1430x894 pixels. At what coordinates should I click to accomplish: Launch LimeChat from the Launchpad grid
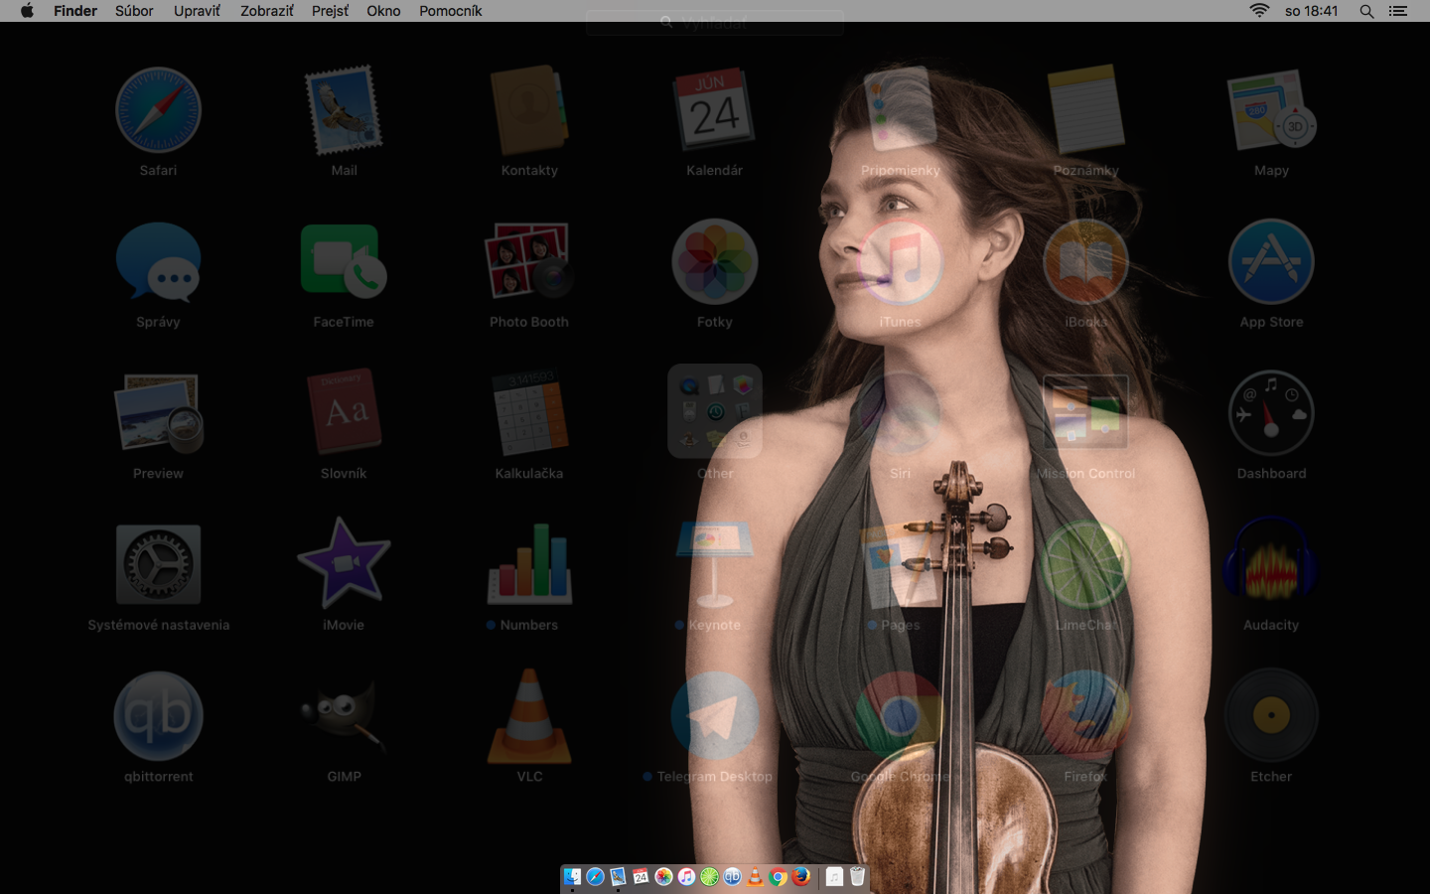point(1085,565)
